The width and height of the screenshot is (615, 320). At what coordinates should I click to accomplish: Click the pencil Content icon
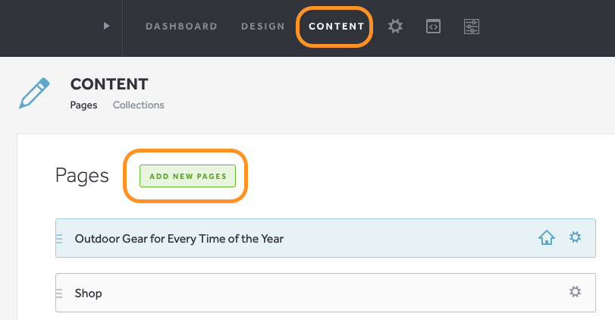[35, 93]
